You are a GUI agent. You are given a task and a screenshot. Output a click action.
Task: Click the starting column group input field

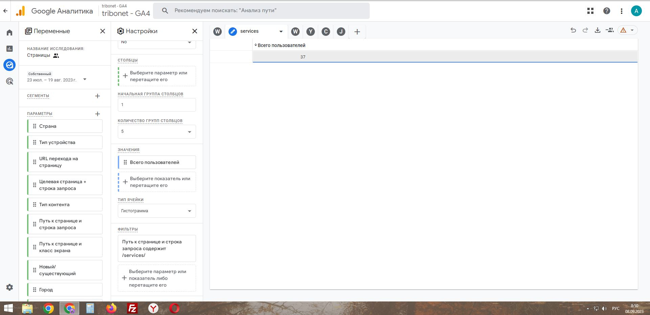point(157,105)
